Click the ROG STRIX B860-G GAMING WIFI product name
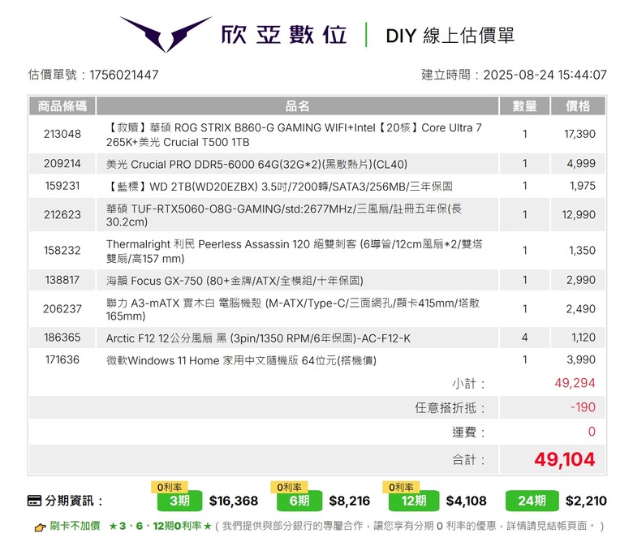 point(294,135)
